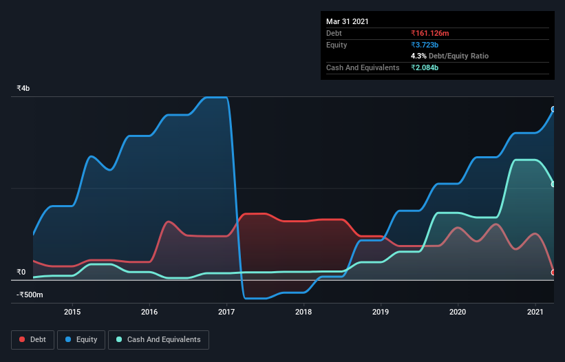The height and width of the screenshot is (362, 565).
Task: Click the ₹3.723b equity value
Action: [x=425, y=45]
